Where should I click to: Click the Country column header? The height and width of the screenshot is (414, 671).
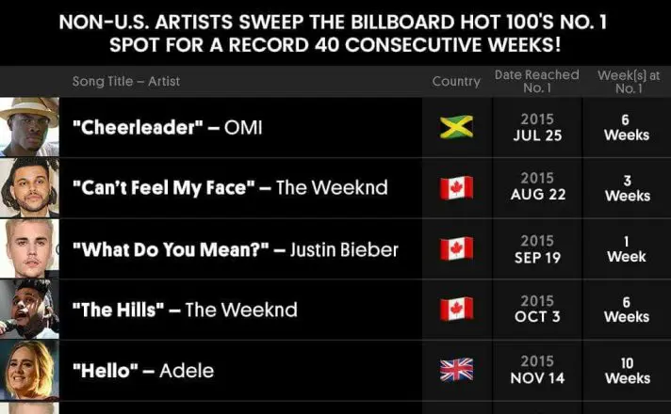456,81
